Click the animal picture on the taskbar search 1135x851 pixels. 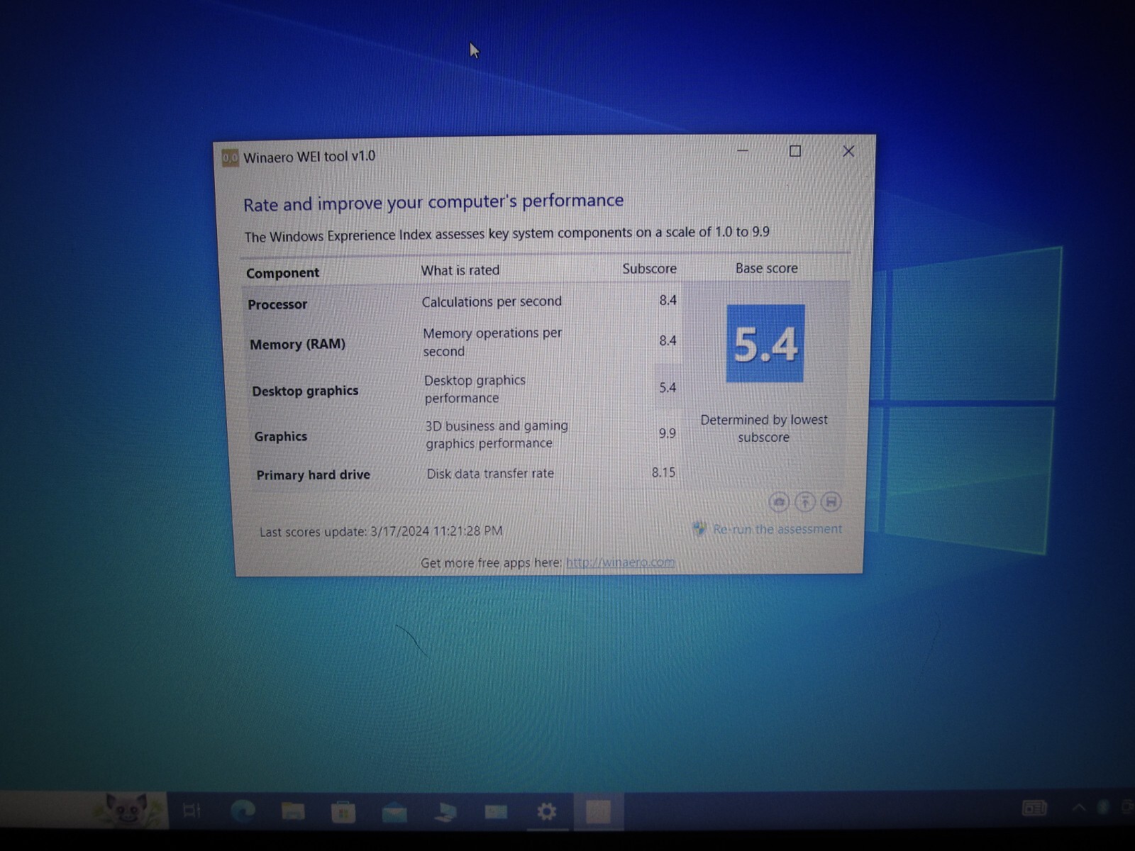pos(128,810)
